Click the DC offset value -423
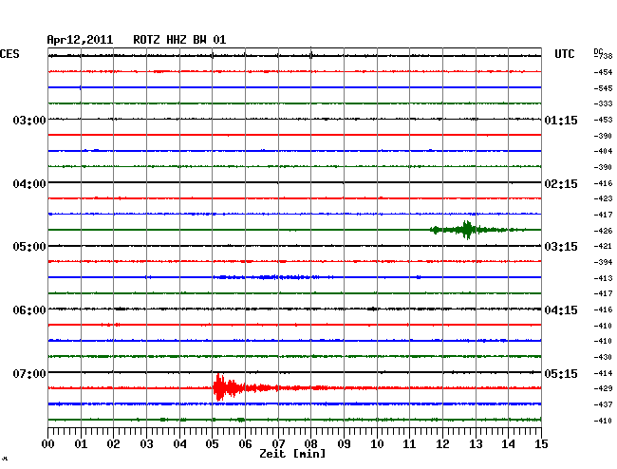This screenshot has width=617, height=469. pos(603,198)
